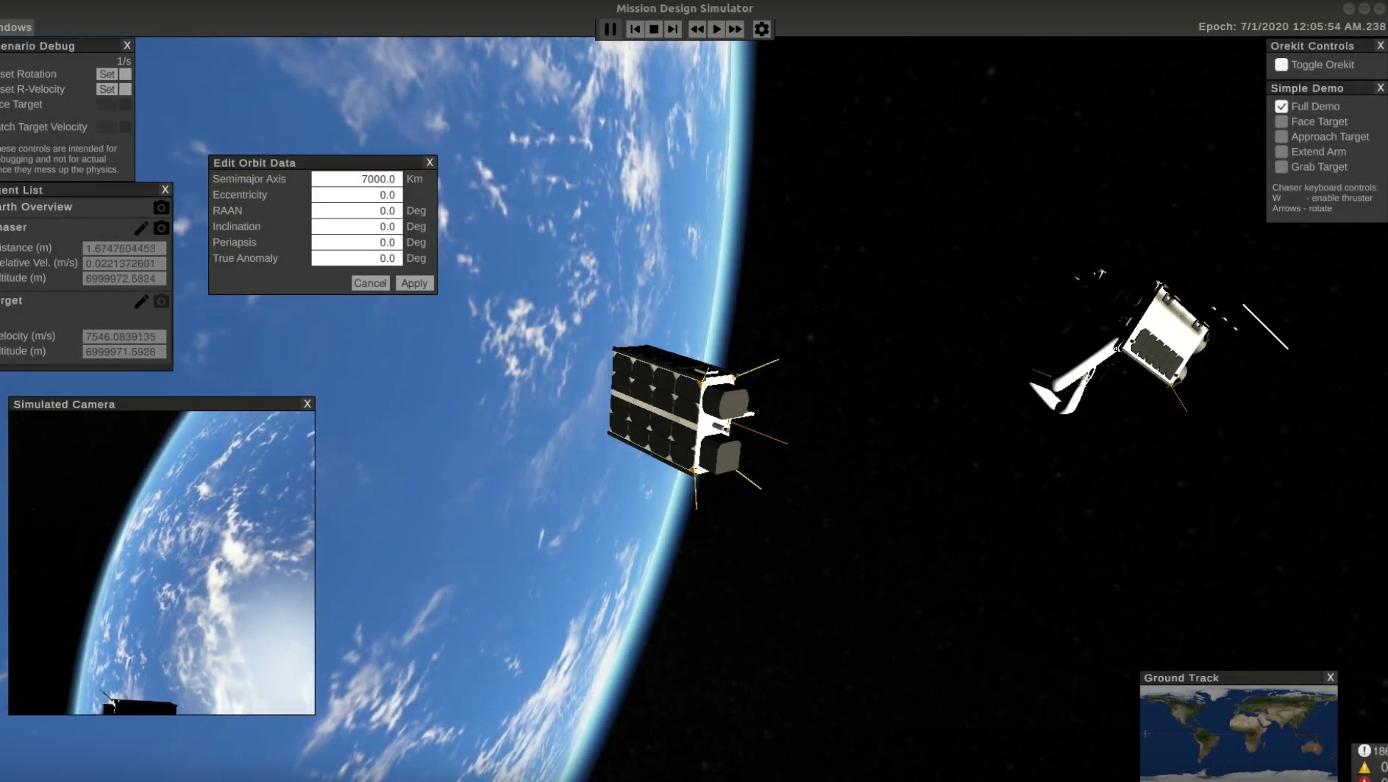Image resolution: width=1388 pixels, height=782 pixels.
Task: Skip to the simulation start
Action: click(x=635, y=29)
